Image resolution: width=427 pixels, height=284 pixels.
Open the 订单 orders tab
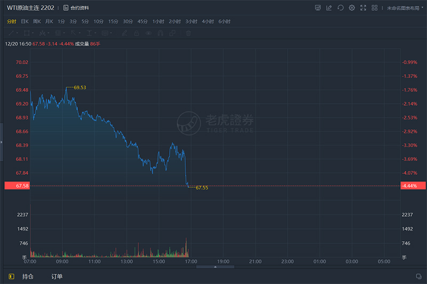coord(57,277)
